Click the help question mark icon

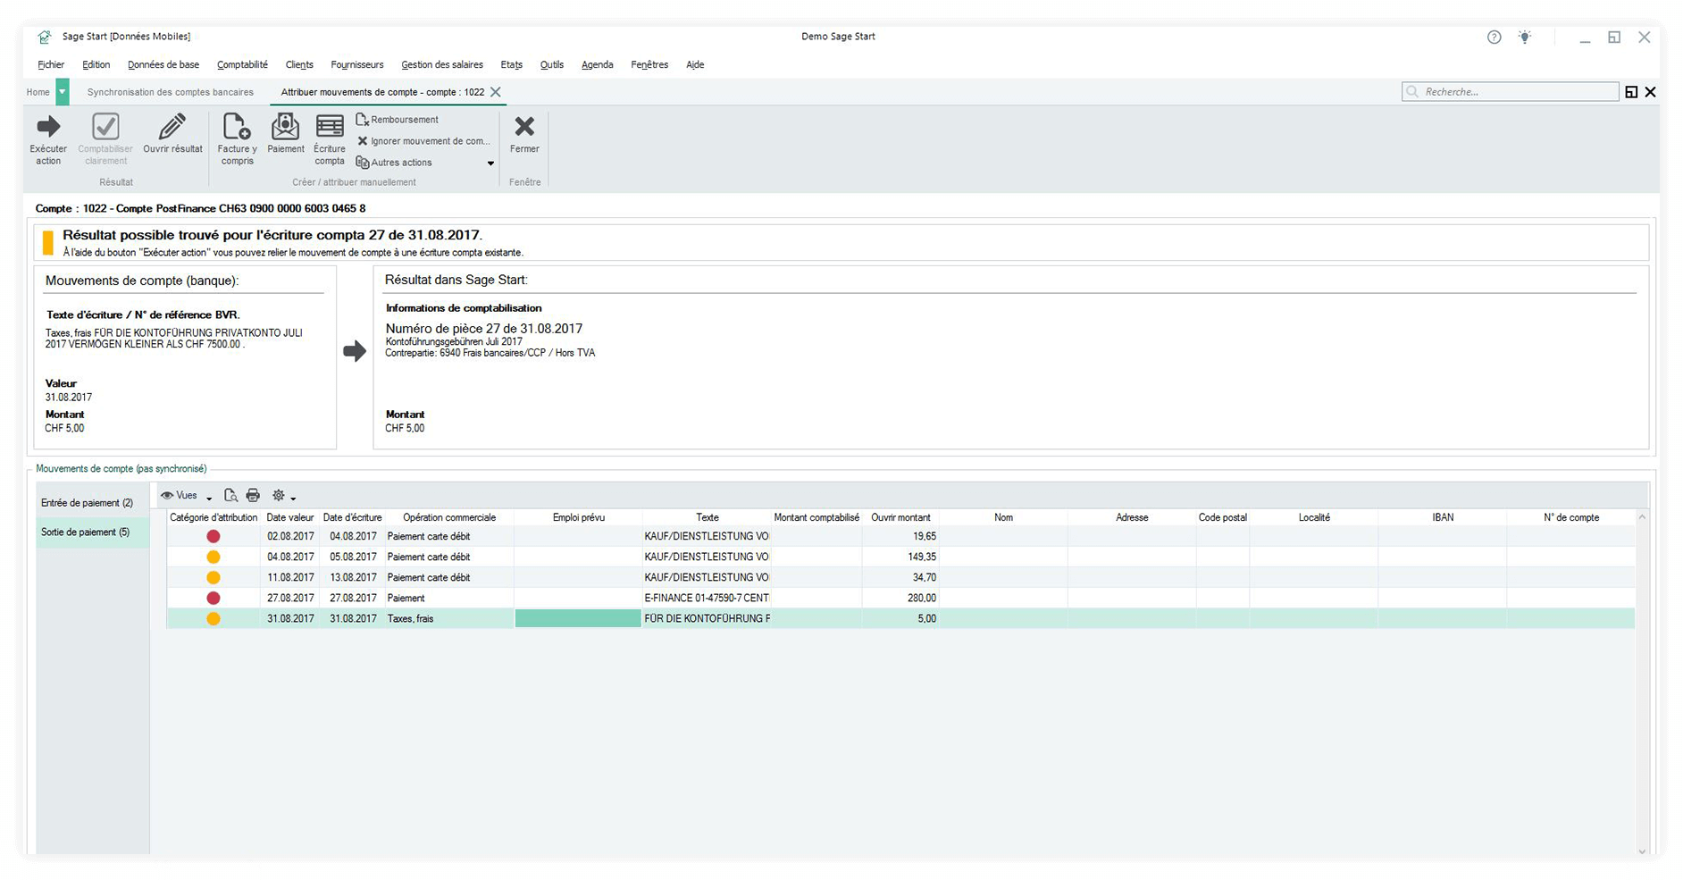coord(1494,38)
